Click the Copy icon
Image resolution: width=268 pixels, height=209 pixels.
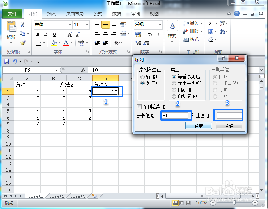(22, 33)
